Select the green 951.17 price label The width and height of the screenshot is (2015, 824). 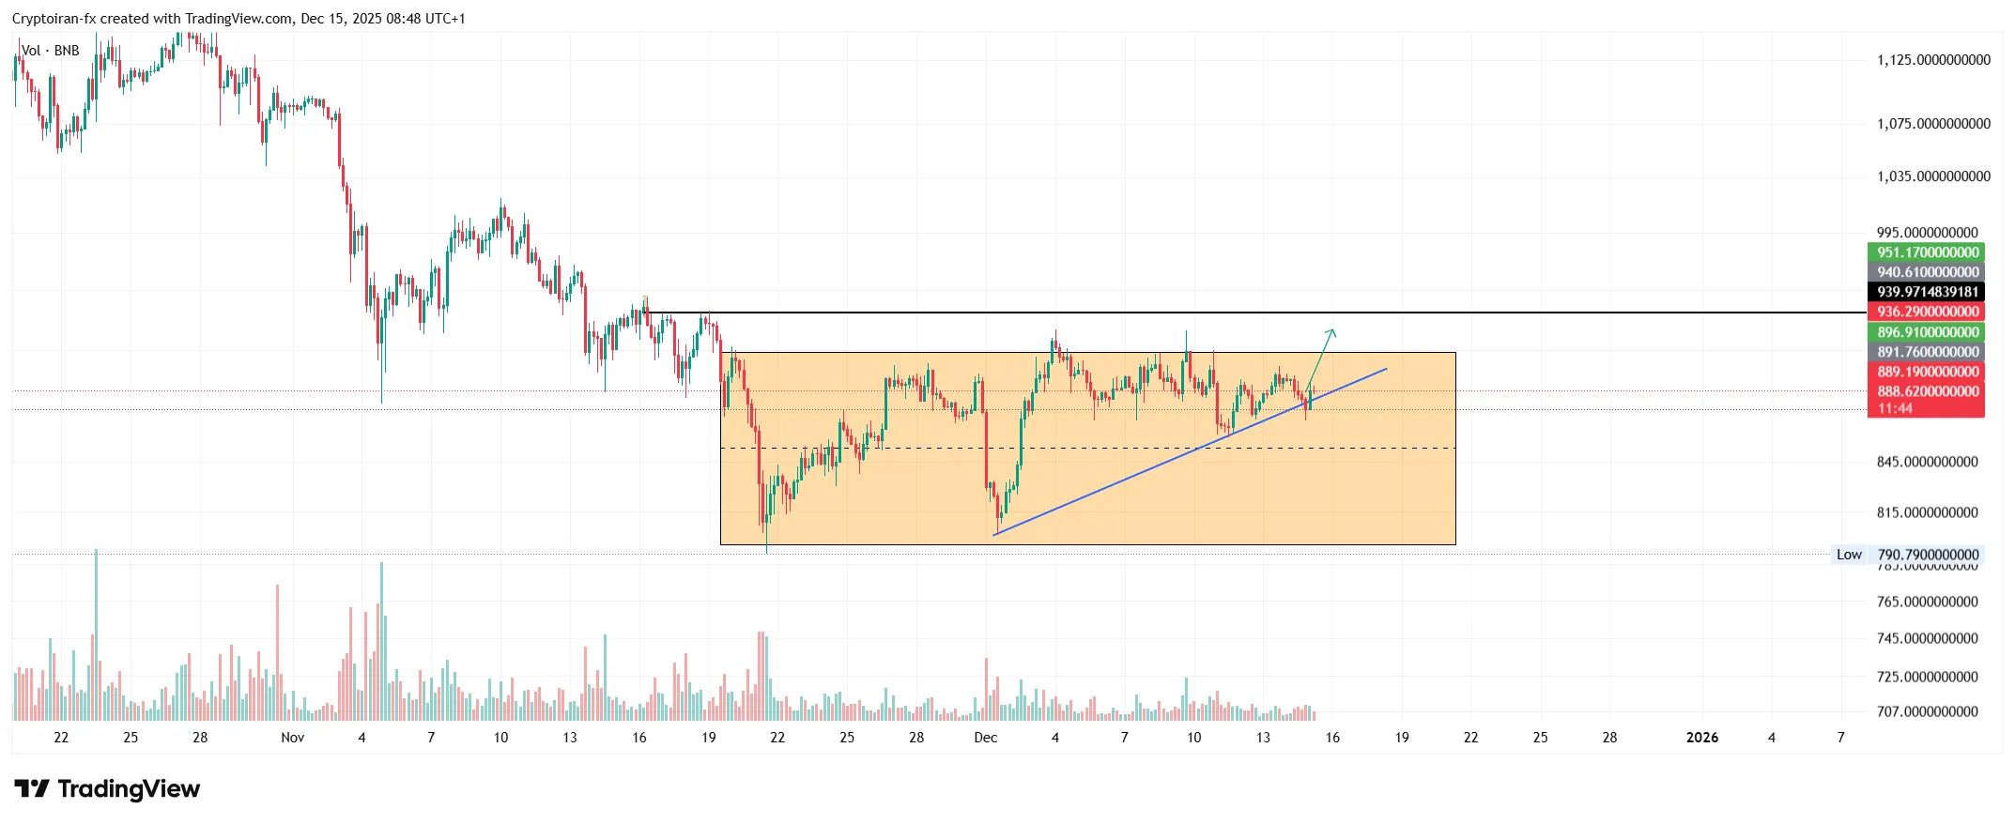point(1926,252)
